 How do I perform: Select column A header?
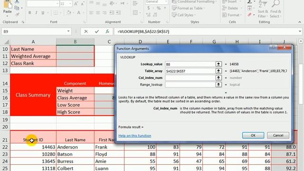pyautogui.click(x=33, y=41)
